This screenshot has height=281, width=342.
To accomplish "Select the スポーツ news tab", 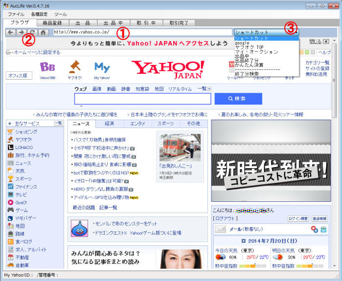I will 165,124.
